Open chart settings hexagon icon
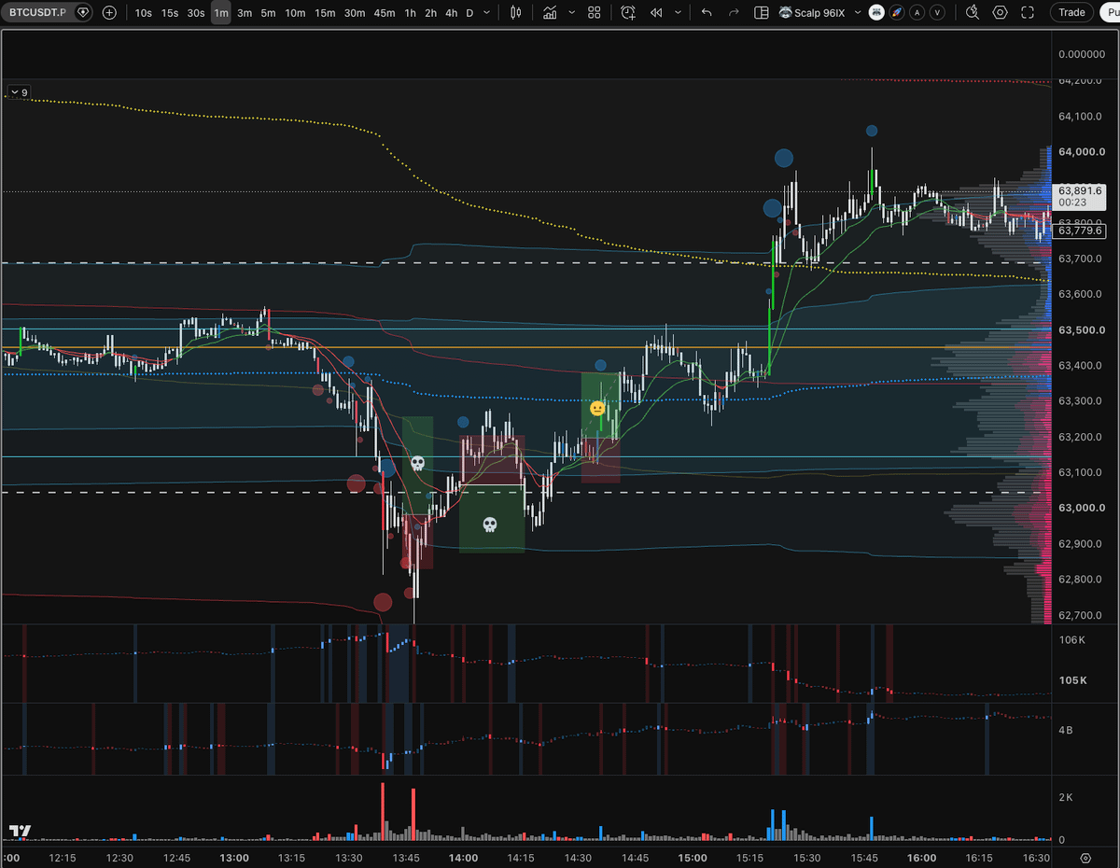This screenshot has height=868, width=1120. [x=1001, y=12]
